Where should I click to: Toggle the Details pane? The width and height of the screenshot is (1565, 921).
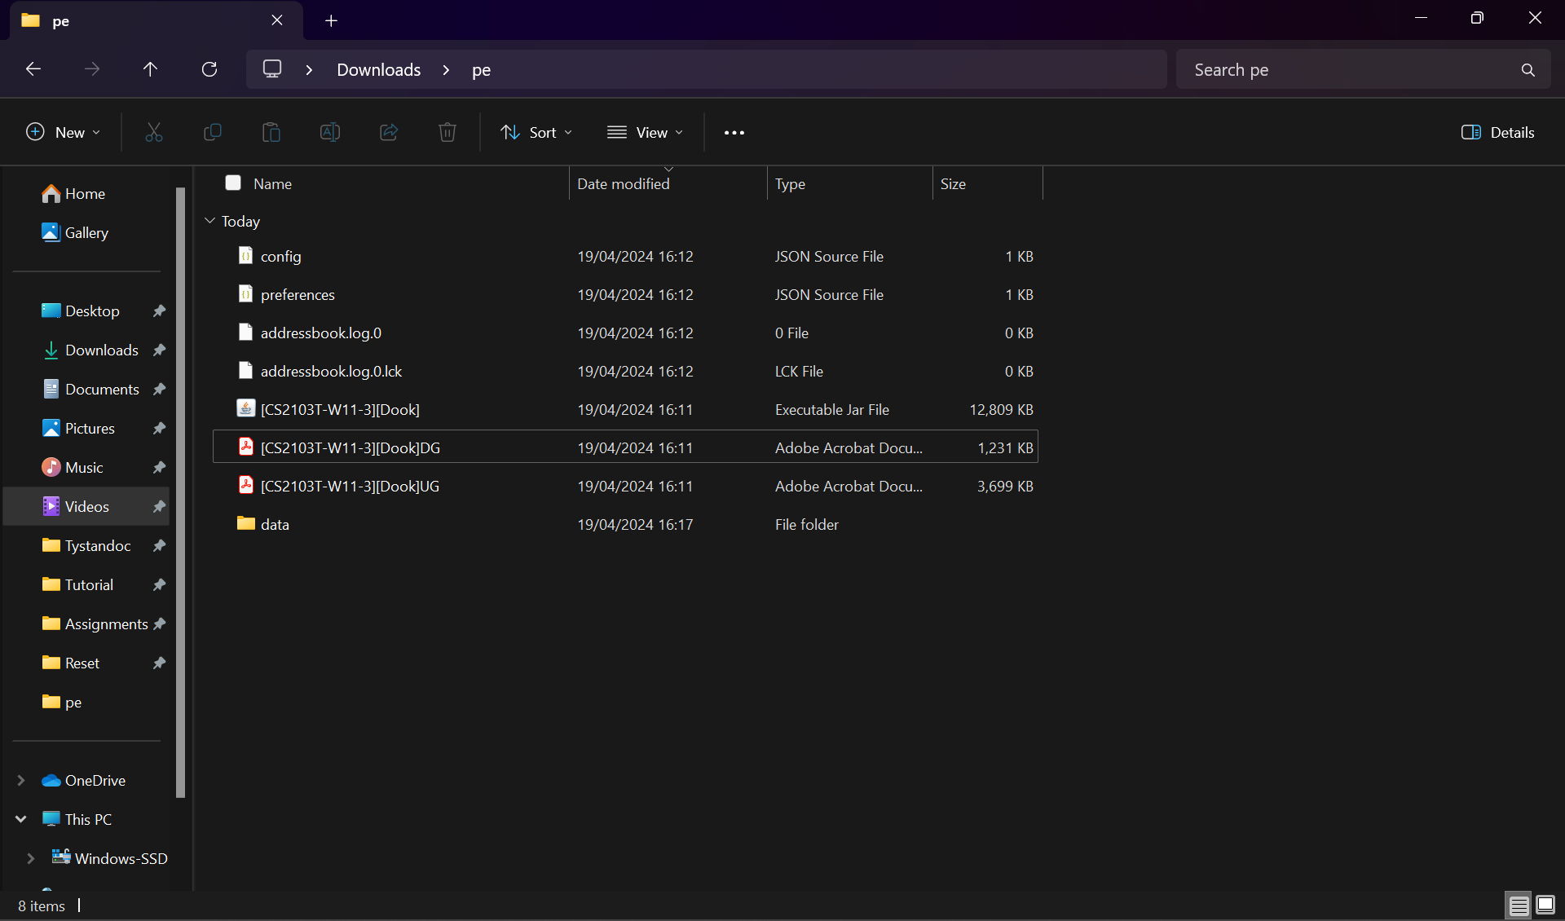[1497, 132]
